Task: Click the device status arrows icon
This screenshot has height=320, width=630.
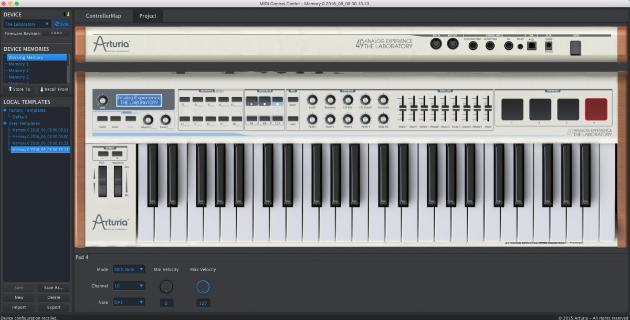Action: [x=66, y=14]
